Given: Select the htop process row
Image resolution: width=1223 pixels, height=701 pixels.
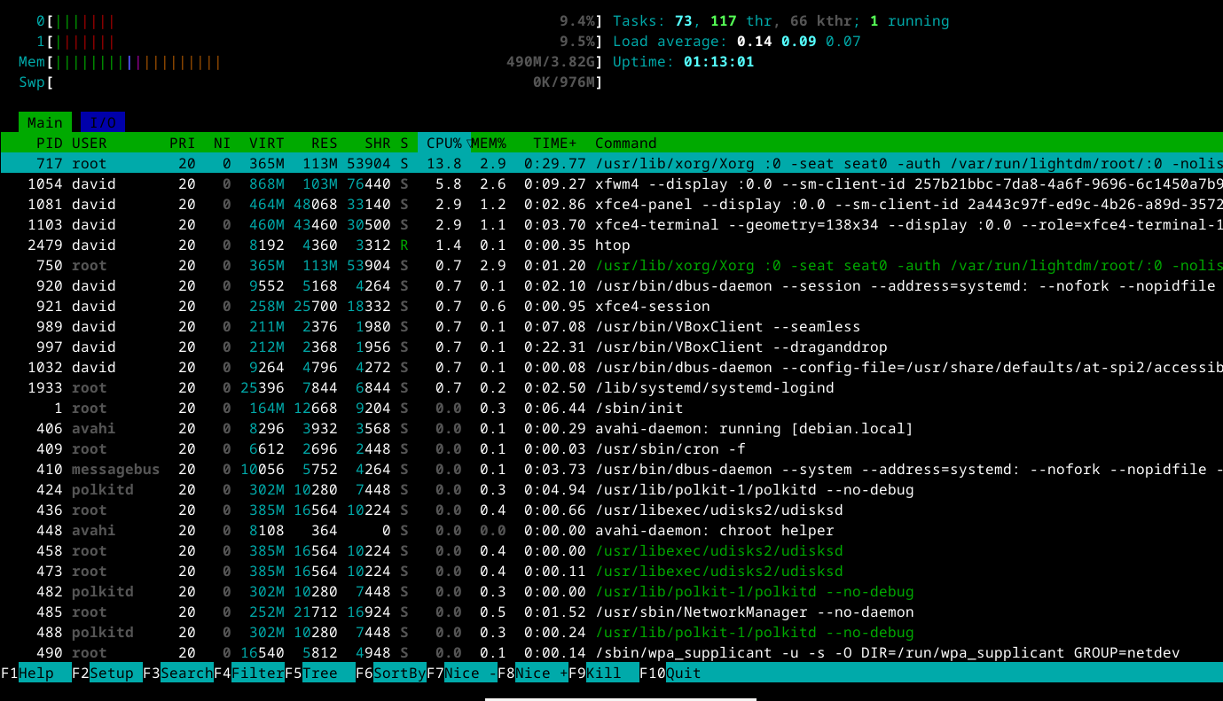Looking at the screenshot, I should click(x=611, y=245).
